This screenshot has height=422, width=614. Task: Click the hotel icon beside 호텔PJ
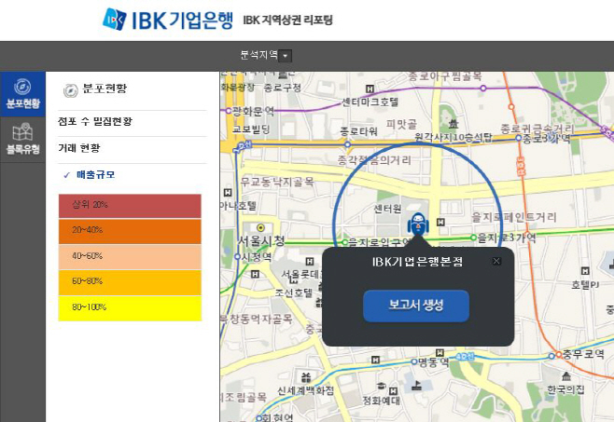[x=585, y=271]
